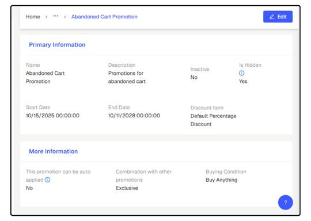Expand the collapsed breadcrumb ellipsis
This screenshot has width=311, height=221.
point(55,16)
